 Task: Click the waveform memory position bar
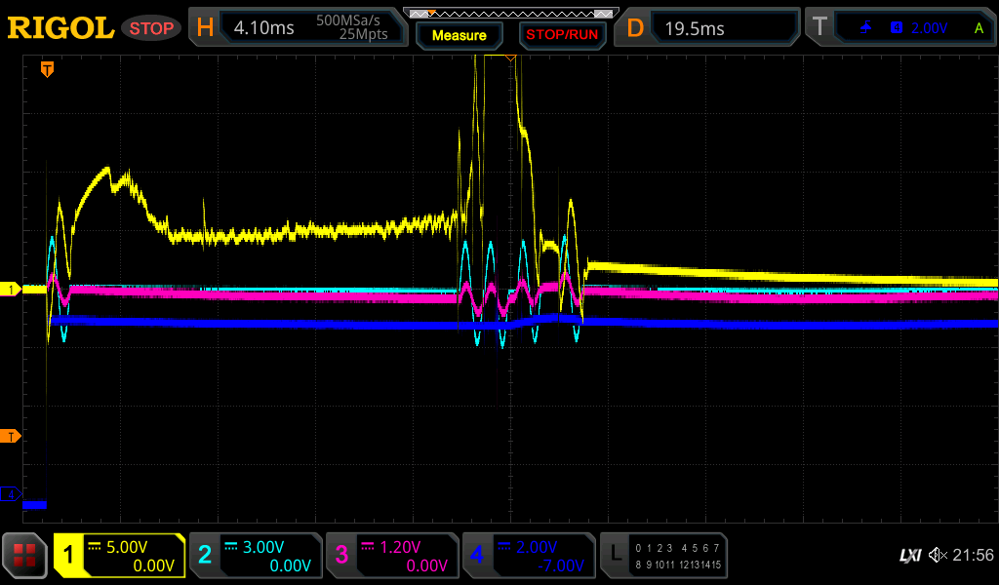pyautogui.click(x=510, y=14)
